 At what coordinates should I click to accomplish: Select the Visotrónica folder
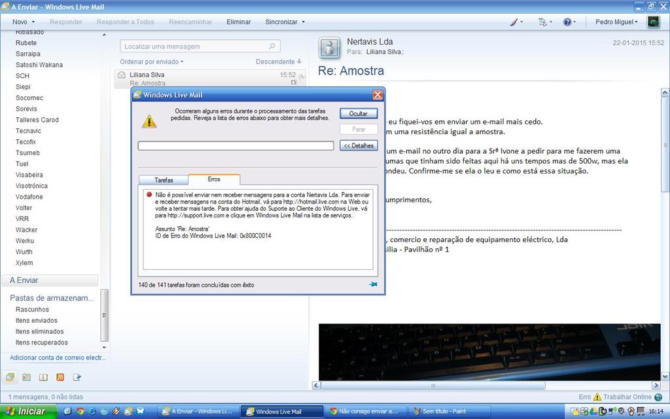tap(31, 185)
